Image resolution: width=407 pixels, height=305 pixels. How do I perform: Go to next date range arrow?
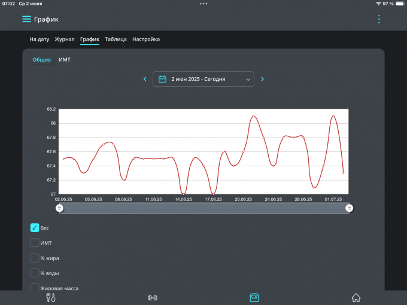pos(262,79)
